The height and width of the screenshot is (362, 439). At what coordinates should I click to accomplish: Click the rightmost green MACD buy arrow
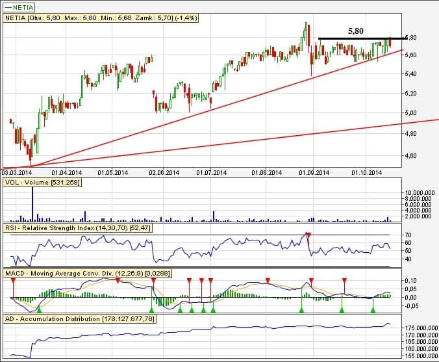point(373,311)
